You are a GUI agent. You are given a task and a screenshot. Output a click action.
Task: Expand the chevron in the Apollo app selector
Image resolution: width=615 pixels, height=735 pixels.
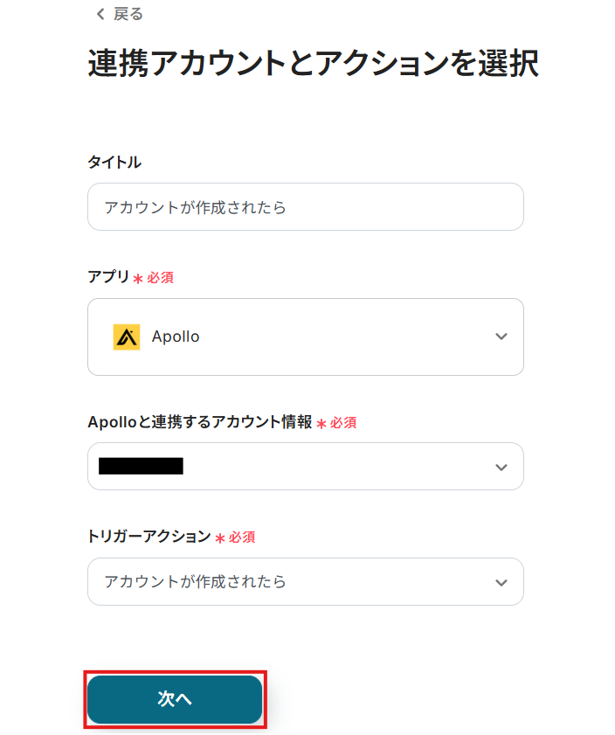[x=501, y=336]
